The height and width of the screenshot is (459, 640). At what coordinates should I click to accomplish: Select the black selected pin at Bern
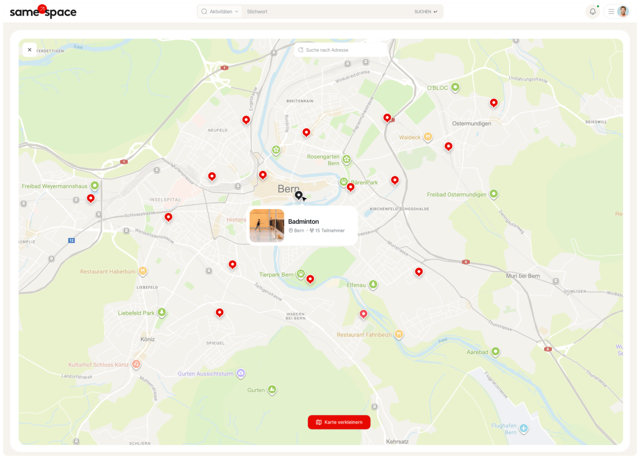[299, 195]
